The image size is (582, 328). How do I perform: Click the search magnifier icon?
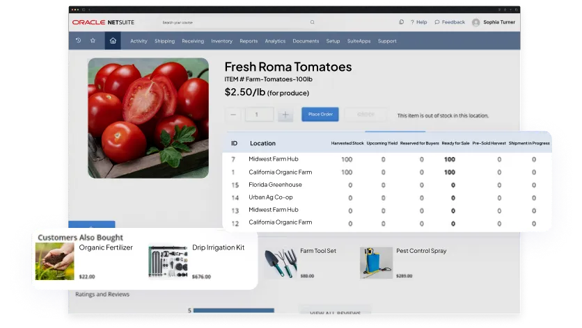click(312, 22)
